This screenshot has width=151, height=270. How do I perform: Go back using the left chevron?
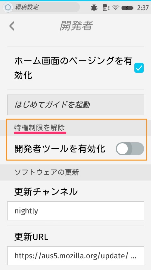12,26
